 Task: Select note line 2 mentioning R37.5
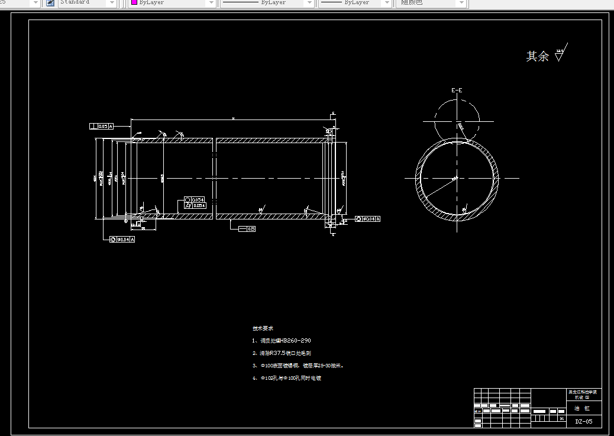point(282,353)
